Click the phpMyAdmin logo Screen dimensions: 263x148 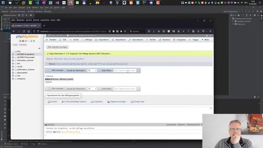point(27,37)
